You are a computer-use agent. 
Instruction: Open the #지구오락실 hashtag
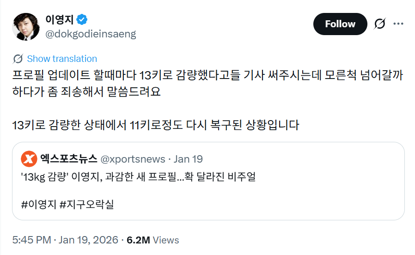tap(87, 203)
